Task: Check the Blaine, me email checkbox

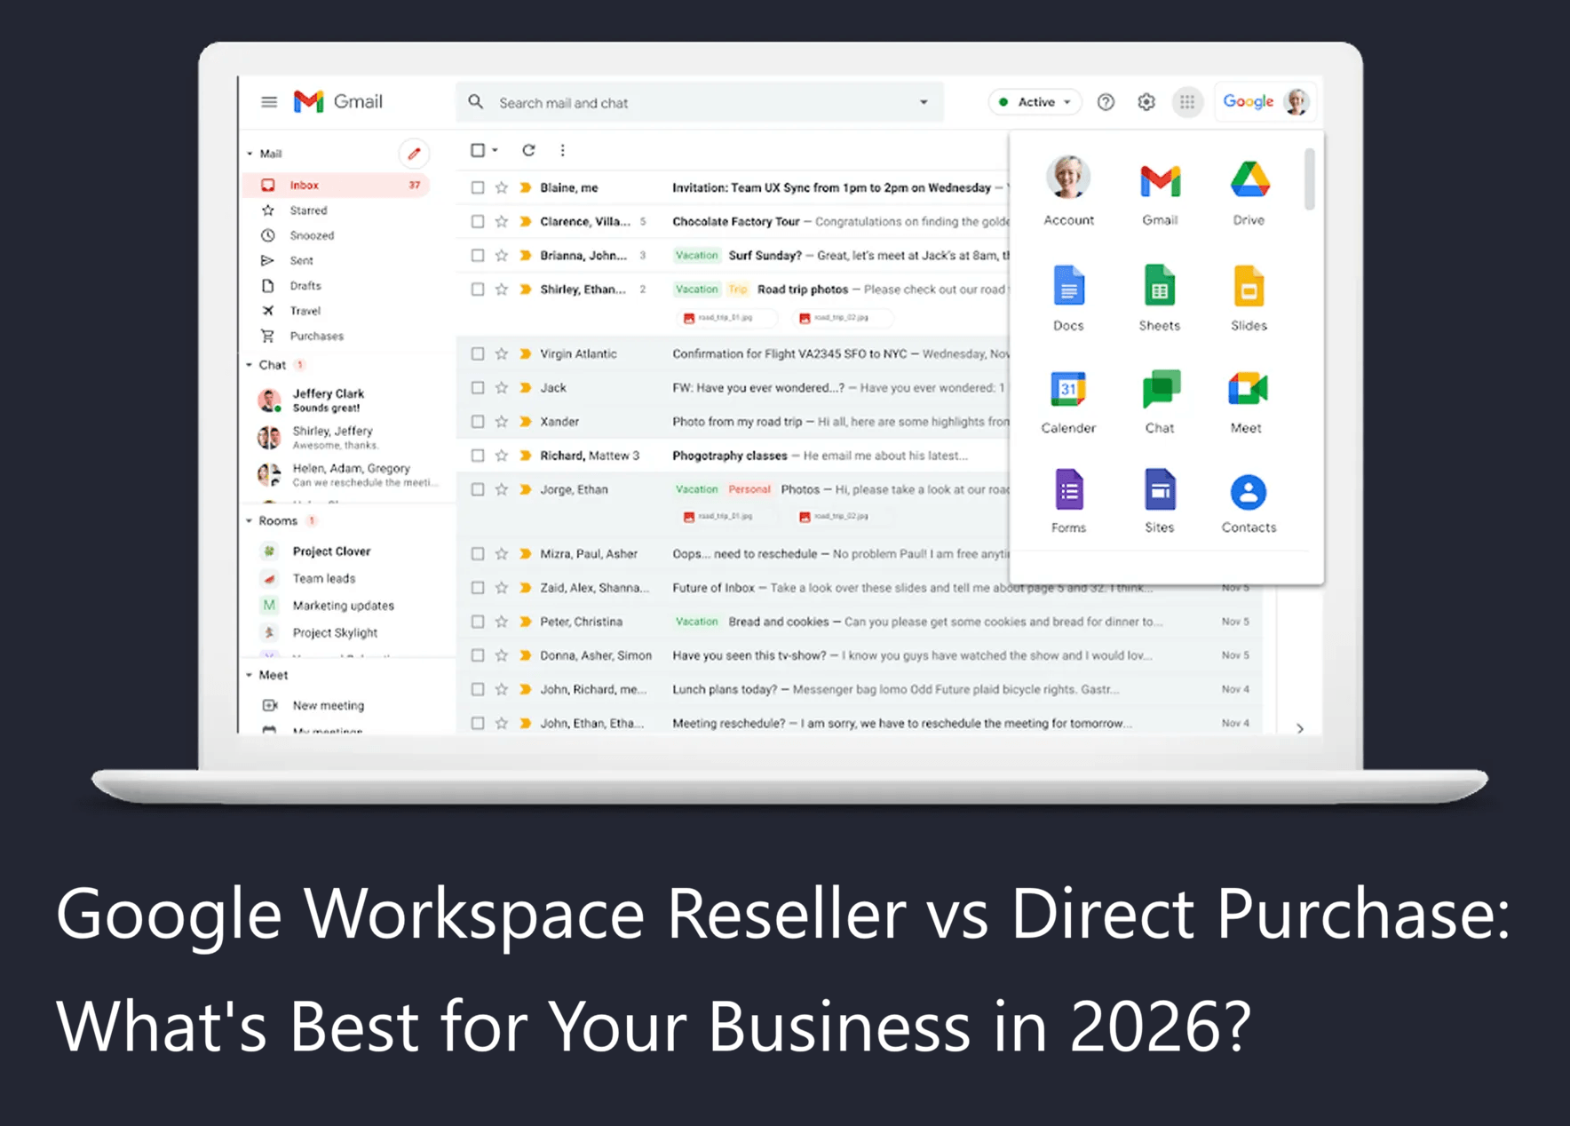Action: point(478,187)
